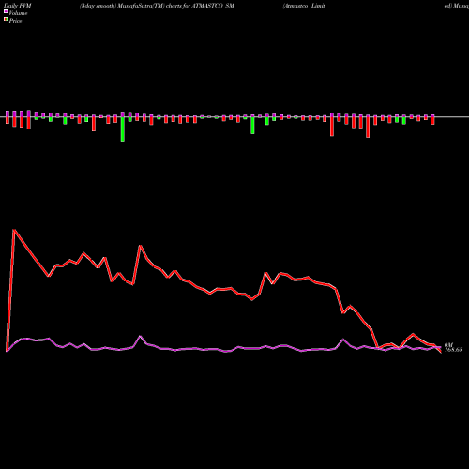
Task: Click the chart title containing ATMASTCO_SM
Action: [157, 6]
